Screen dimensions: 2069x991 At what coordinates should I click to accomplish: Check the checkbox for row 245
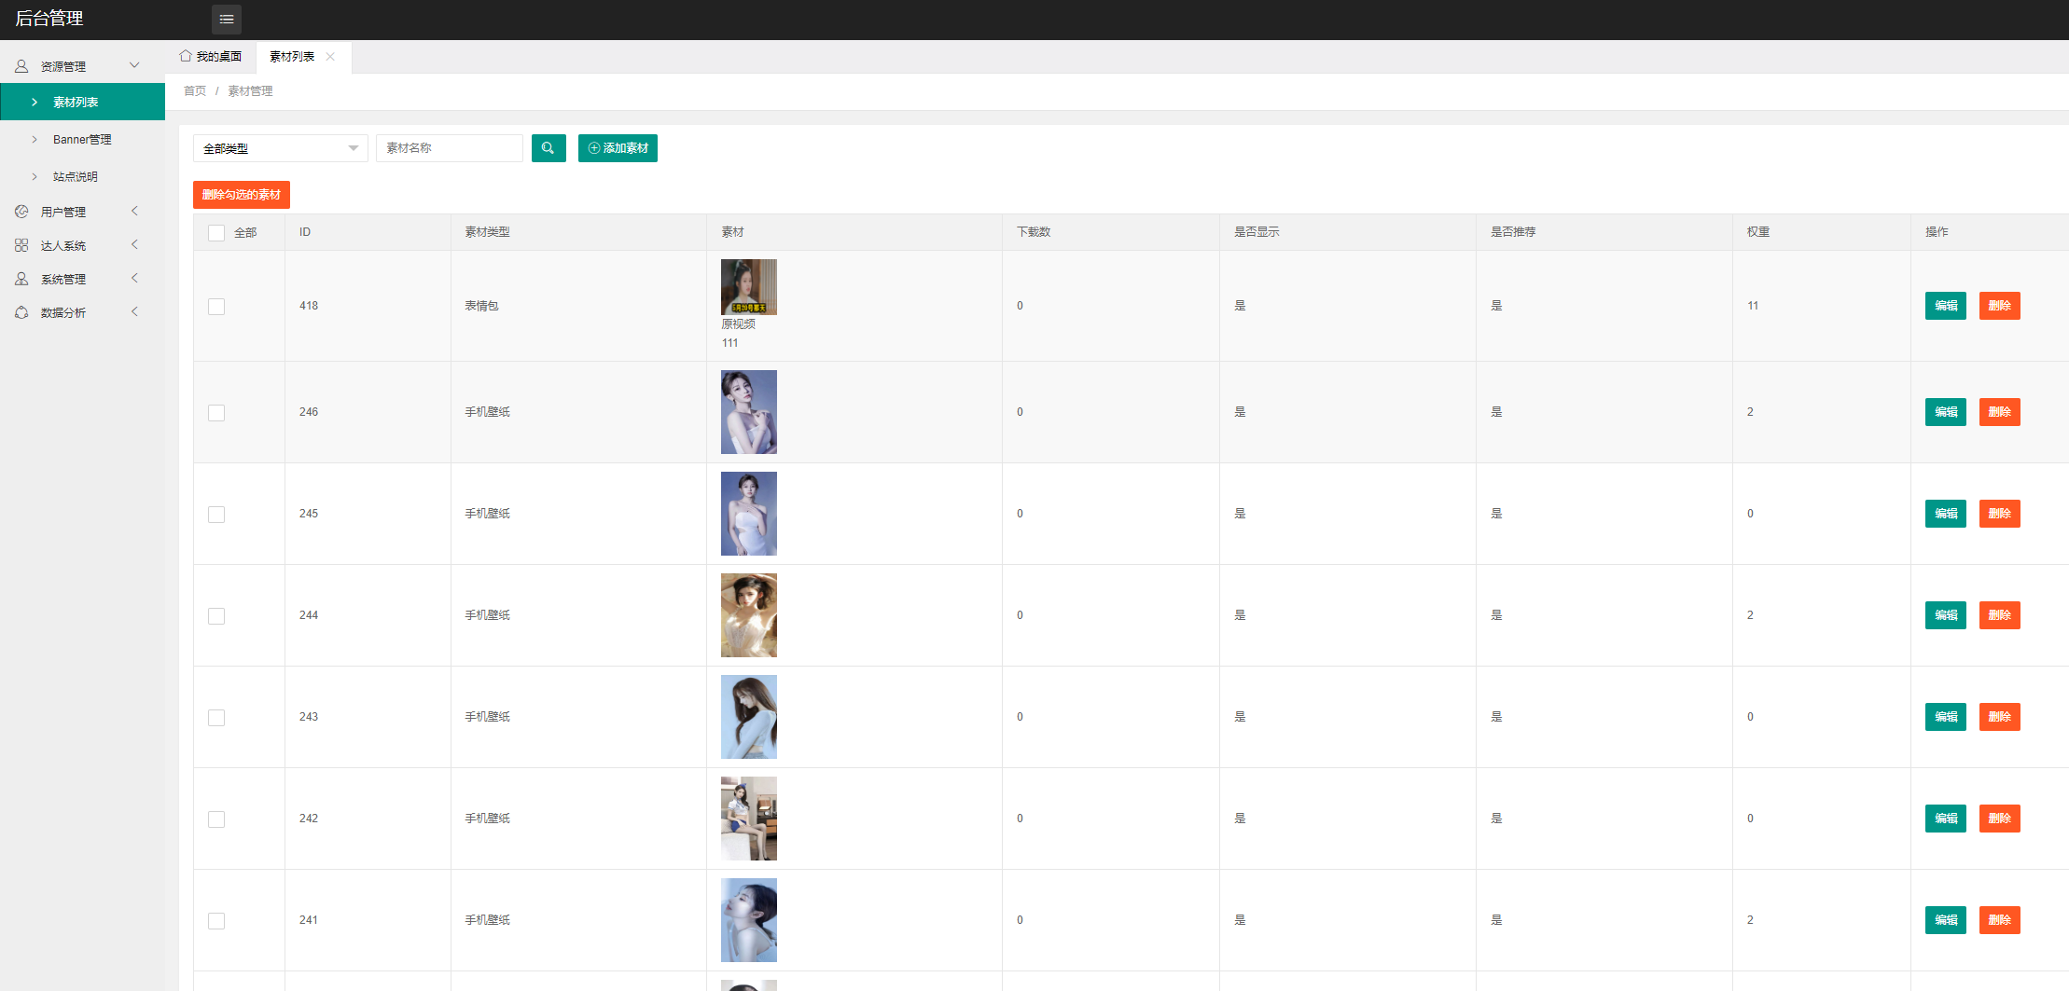[216, 515]
